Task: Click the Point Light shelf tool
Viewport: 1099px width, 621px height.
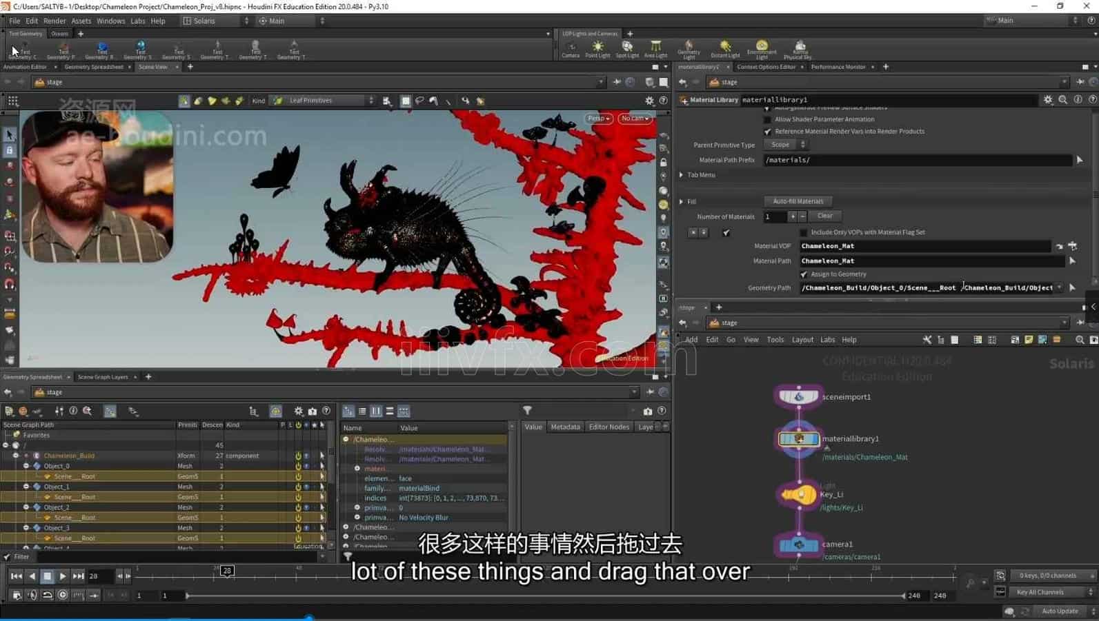Action: tap(597, 50)
